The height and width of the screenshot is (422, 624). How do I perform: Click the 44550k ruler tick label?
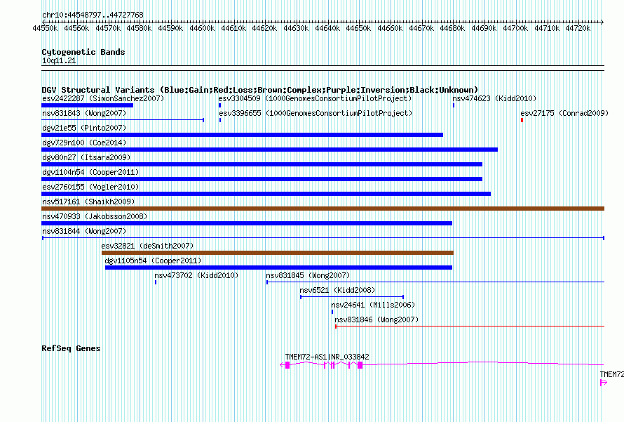[x=45, y=28]
